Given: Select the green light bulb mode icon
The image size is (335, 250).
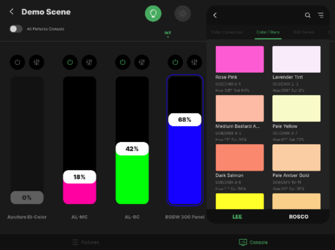Looking at the screenshot, I should pyautogui.click(x=153, y=14).
